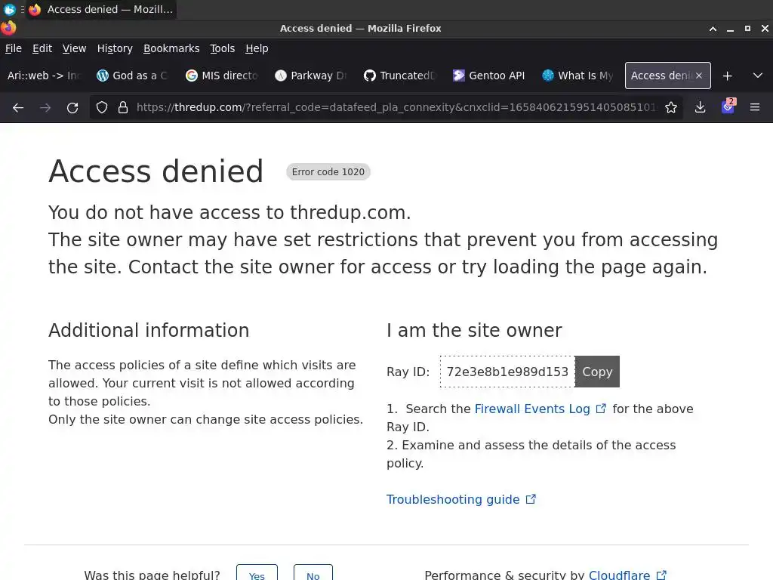Answer No to page helpful

[x=313, y=574]
